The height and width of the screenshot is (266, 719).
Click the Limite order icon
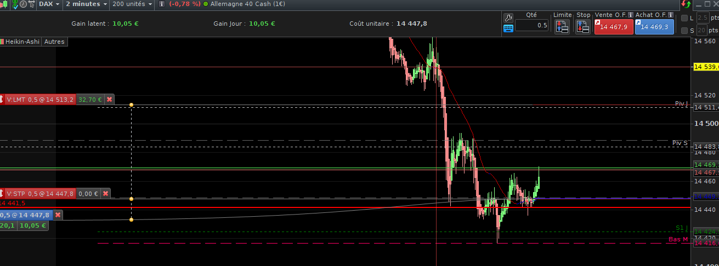click(x=562, y=26)
